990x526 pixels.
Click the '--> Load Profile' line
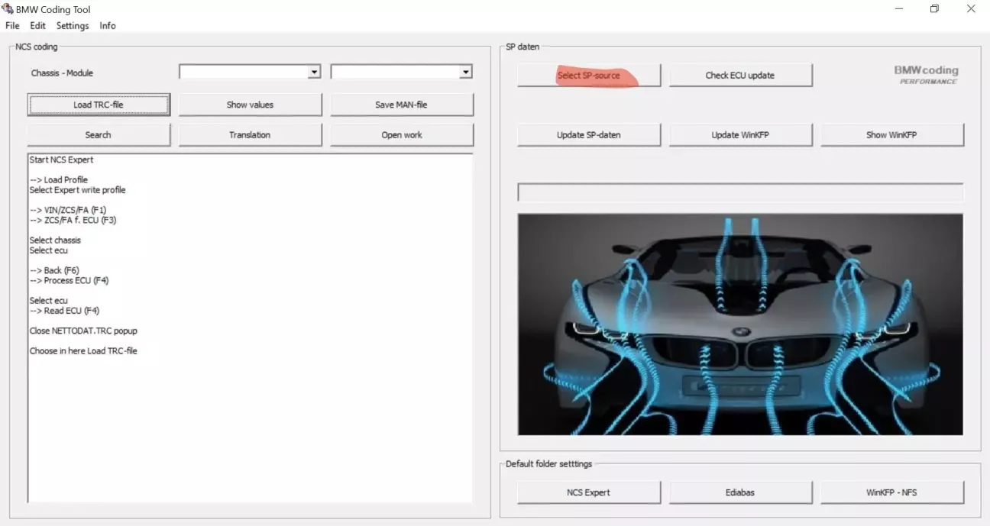[x=59, y=180]
